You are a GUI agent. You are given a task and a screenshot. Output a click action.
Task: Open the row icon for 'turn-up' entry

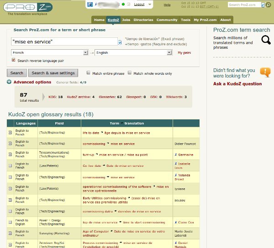(11, 155)
